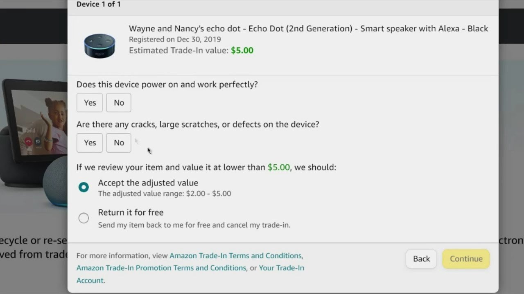Image resolution: width=524 pixels, height=294 pixels.
Task: Click the Registered on Dec 30, 2019 text
Action: tap(175, 39)
